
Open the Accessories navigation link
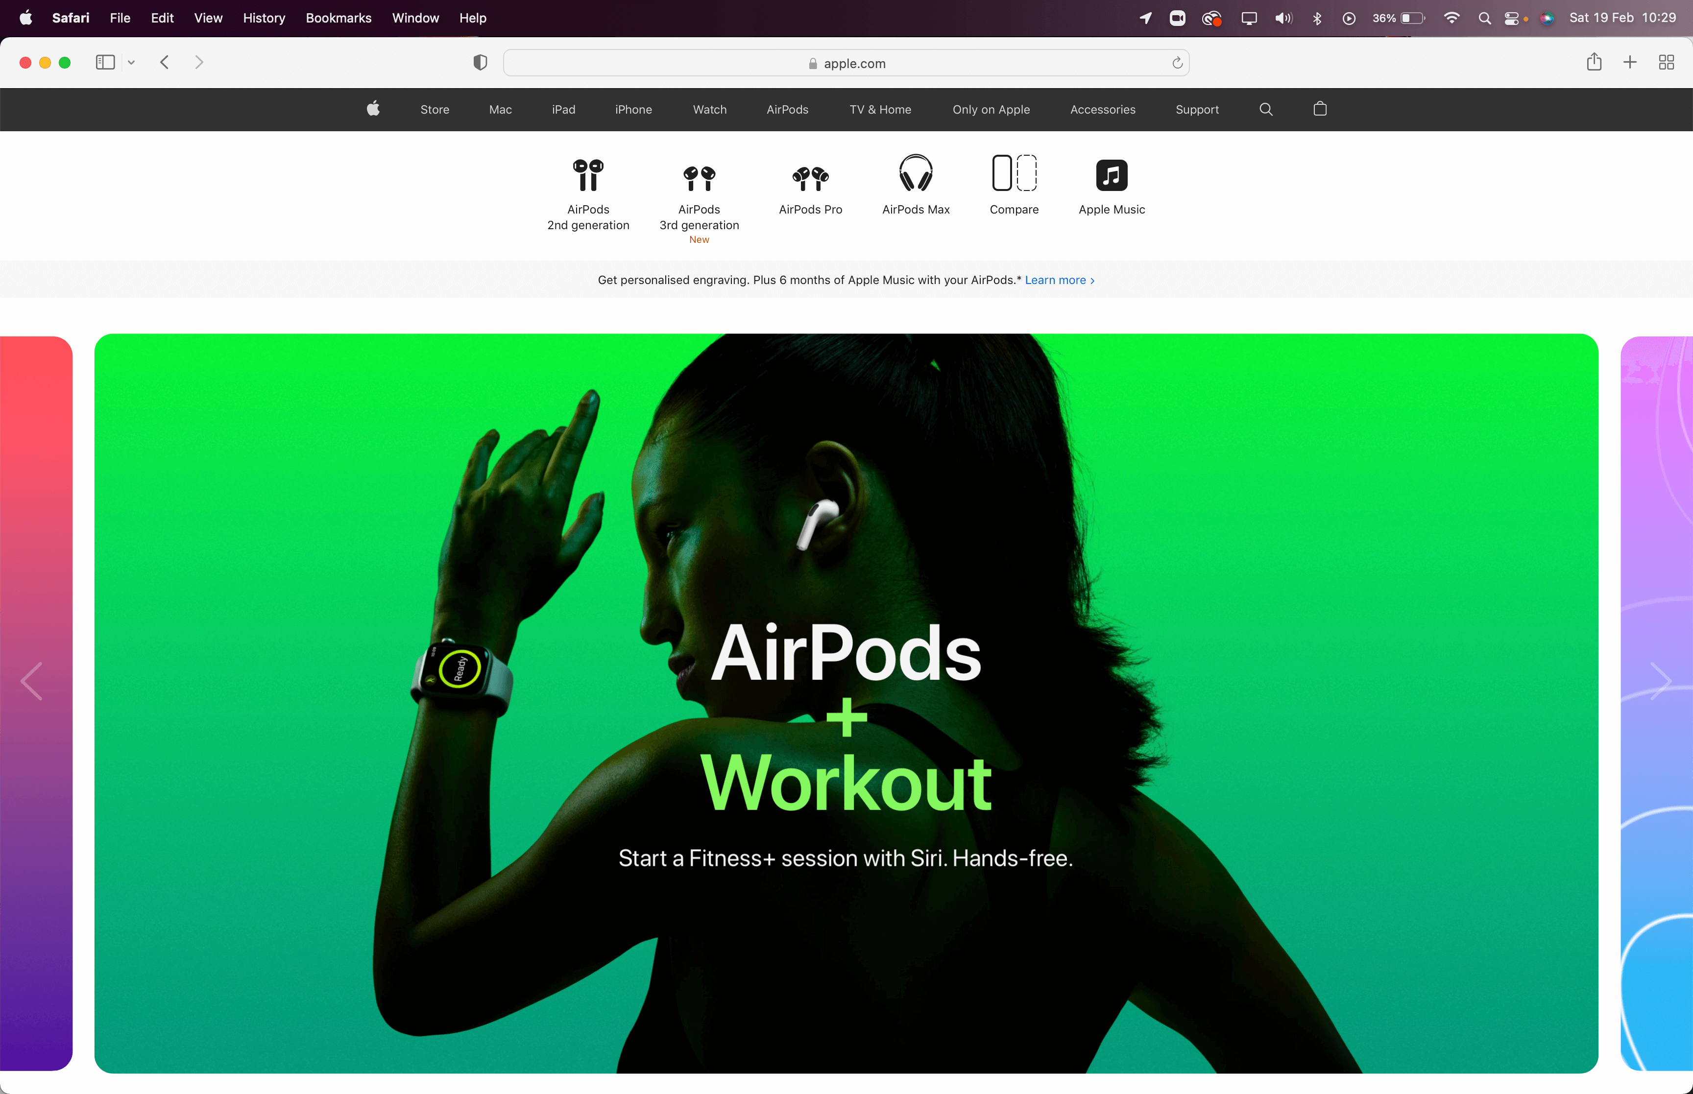pos(1103,109)
